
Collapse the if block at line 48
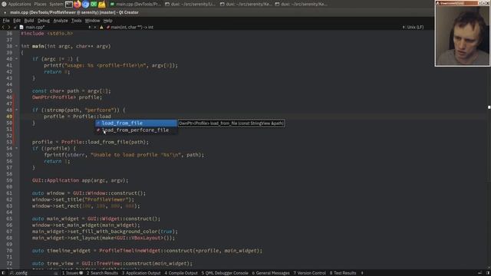pos(17,110)
